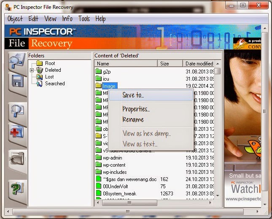Select the ~$gas dan wewenang.doc file name

coord(130,179)
